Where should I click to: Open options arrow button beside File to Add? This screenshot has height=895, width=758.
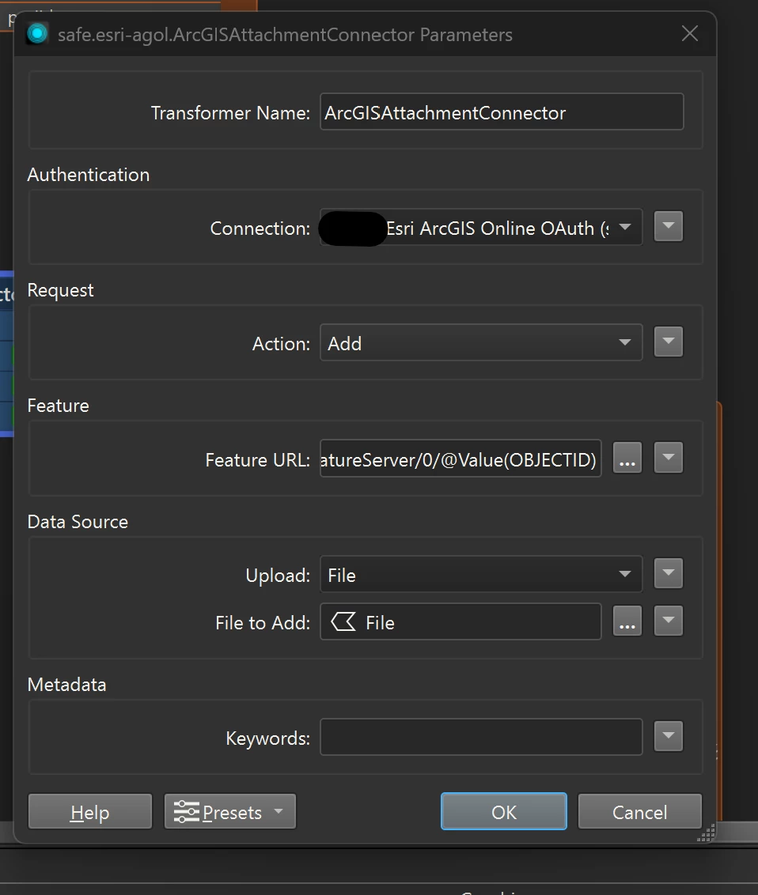pyautogui.click(x=669, y=621)
